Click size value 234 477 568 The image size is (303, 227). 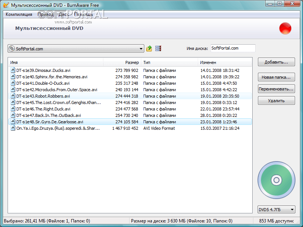point(127,109)
